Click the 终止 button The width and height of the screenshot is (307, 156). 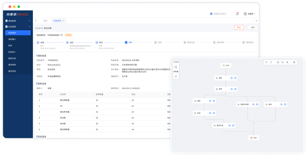point(239,27)
